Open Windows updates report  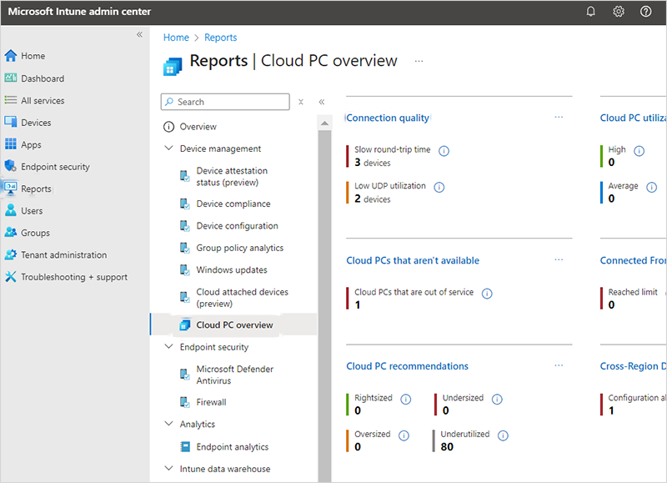click(x=233, y=269)
